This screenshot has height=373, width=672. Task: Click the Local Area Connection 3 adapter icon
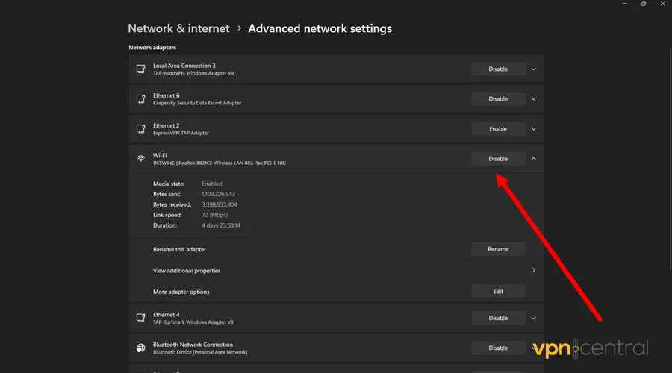tap(140, 69)
